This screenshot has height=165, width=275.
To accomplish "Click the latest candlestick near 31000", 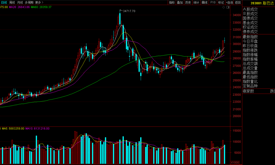I will click(x=225, y=40).
